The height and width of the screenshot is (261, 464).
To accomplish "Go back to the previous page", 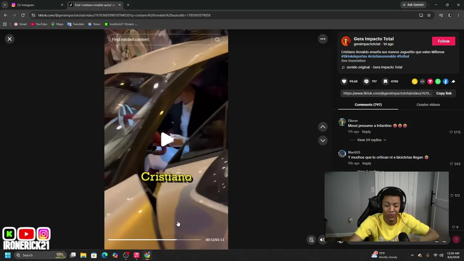I will click(x=5, y=15).
